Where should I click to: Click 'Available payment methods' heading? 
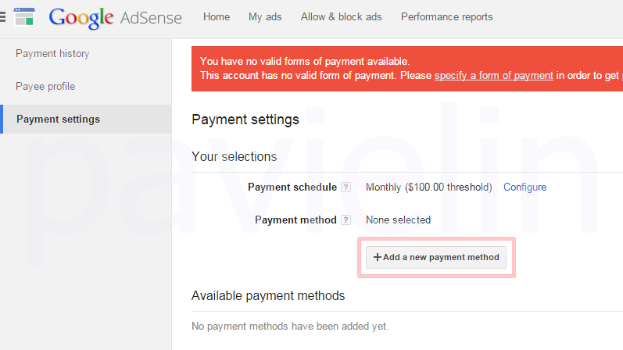point(268,296)
